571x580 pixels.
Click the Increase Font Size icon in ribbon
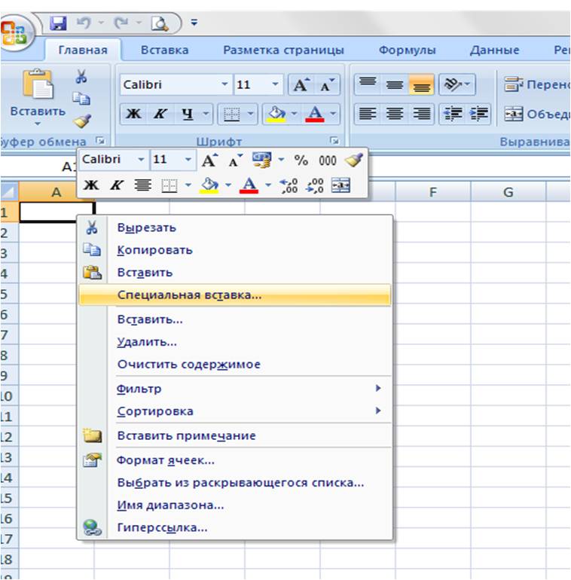click(x=301, y=84)
